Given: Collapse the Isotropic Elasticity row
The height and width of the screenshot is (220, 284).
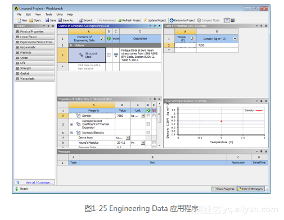Looking at the screenshot, I should pos(71,132).
